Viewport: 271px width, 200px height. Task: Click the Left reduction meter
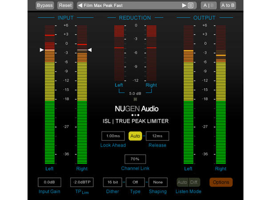coord(119,53)
